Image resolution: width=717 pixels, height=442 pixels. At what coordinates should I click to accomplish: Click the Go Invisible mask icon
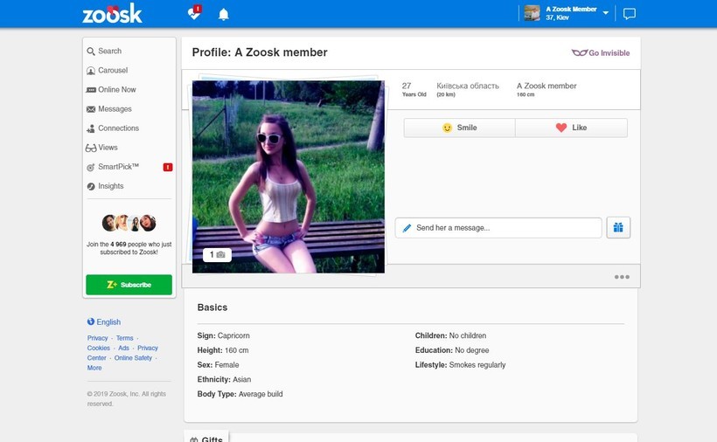[x=580, y=53]
